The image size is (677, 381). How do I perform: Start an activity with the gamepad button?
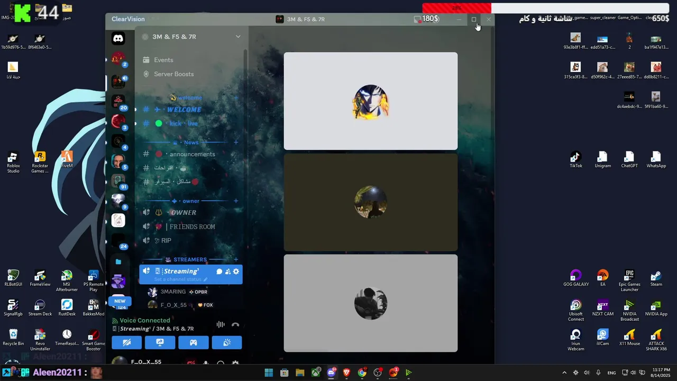(193, 342)
